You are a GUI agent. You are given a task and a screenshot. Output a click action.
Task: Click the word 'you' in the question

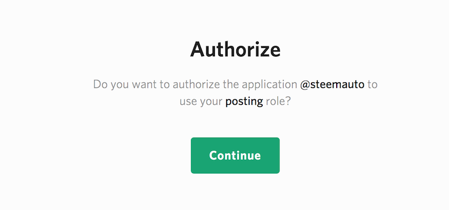(x=116, y=86)
